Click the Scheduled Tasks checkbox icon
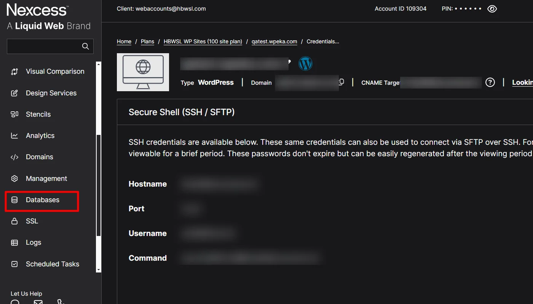This screenshot has width=533, height=304. coord(14,264)
